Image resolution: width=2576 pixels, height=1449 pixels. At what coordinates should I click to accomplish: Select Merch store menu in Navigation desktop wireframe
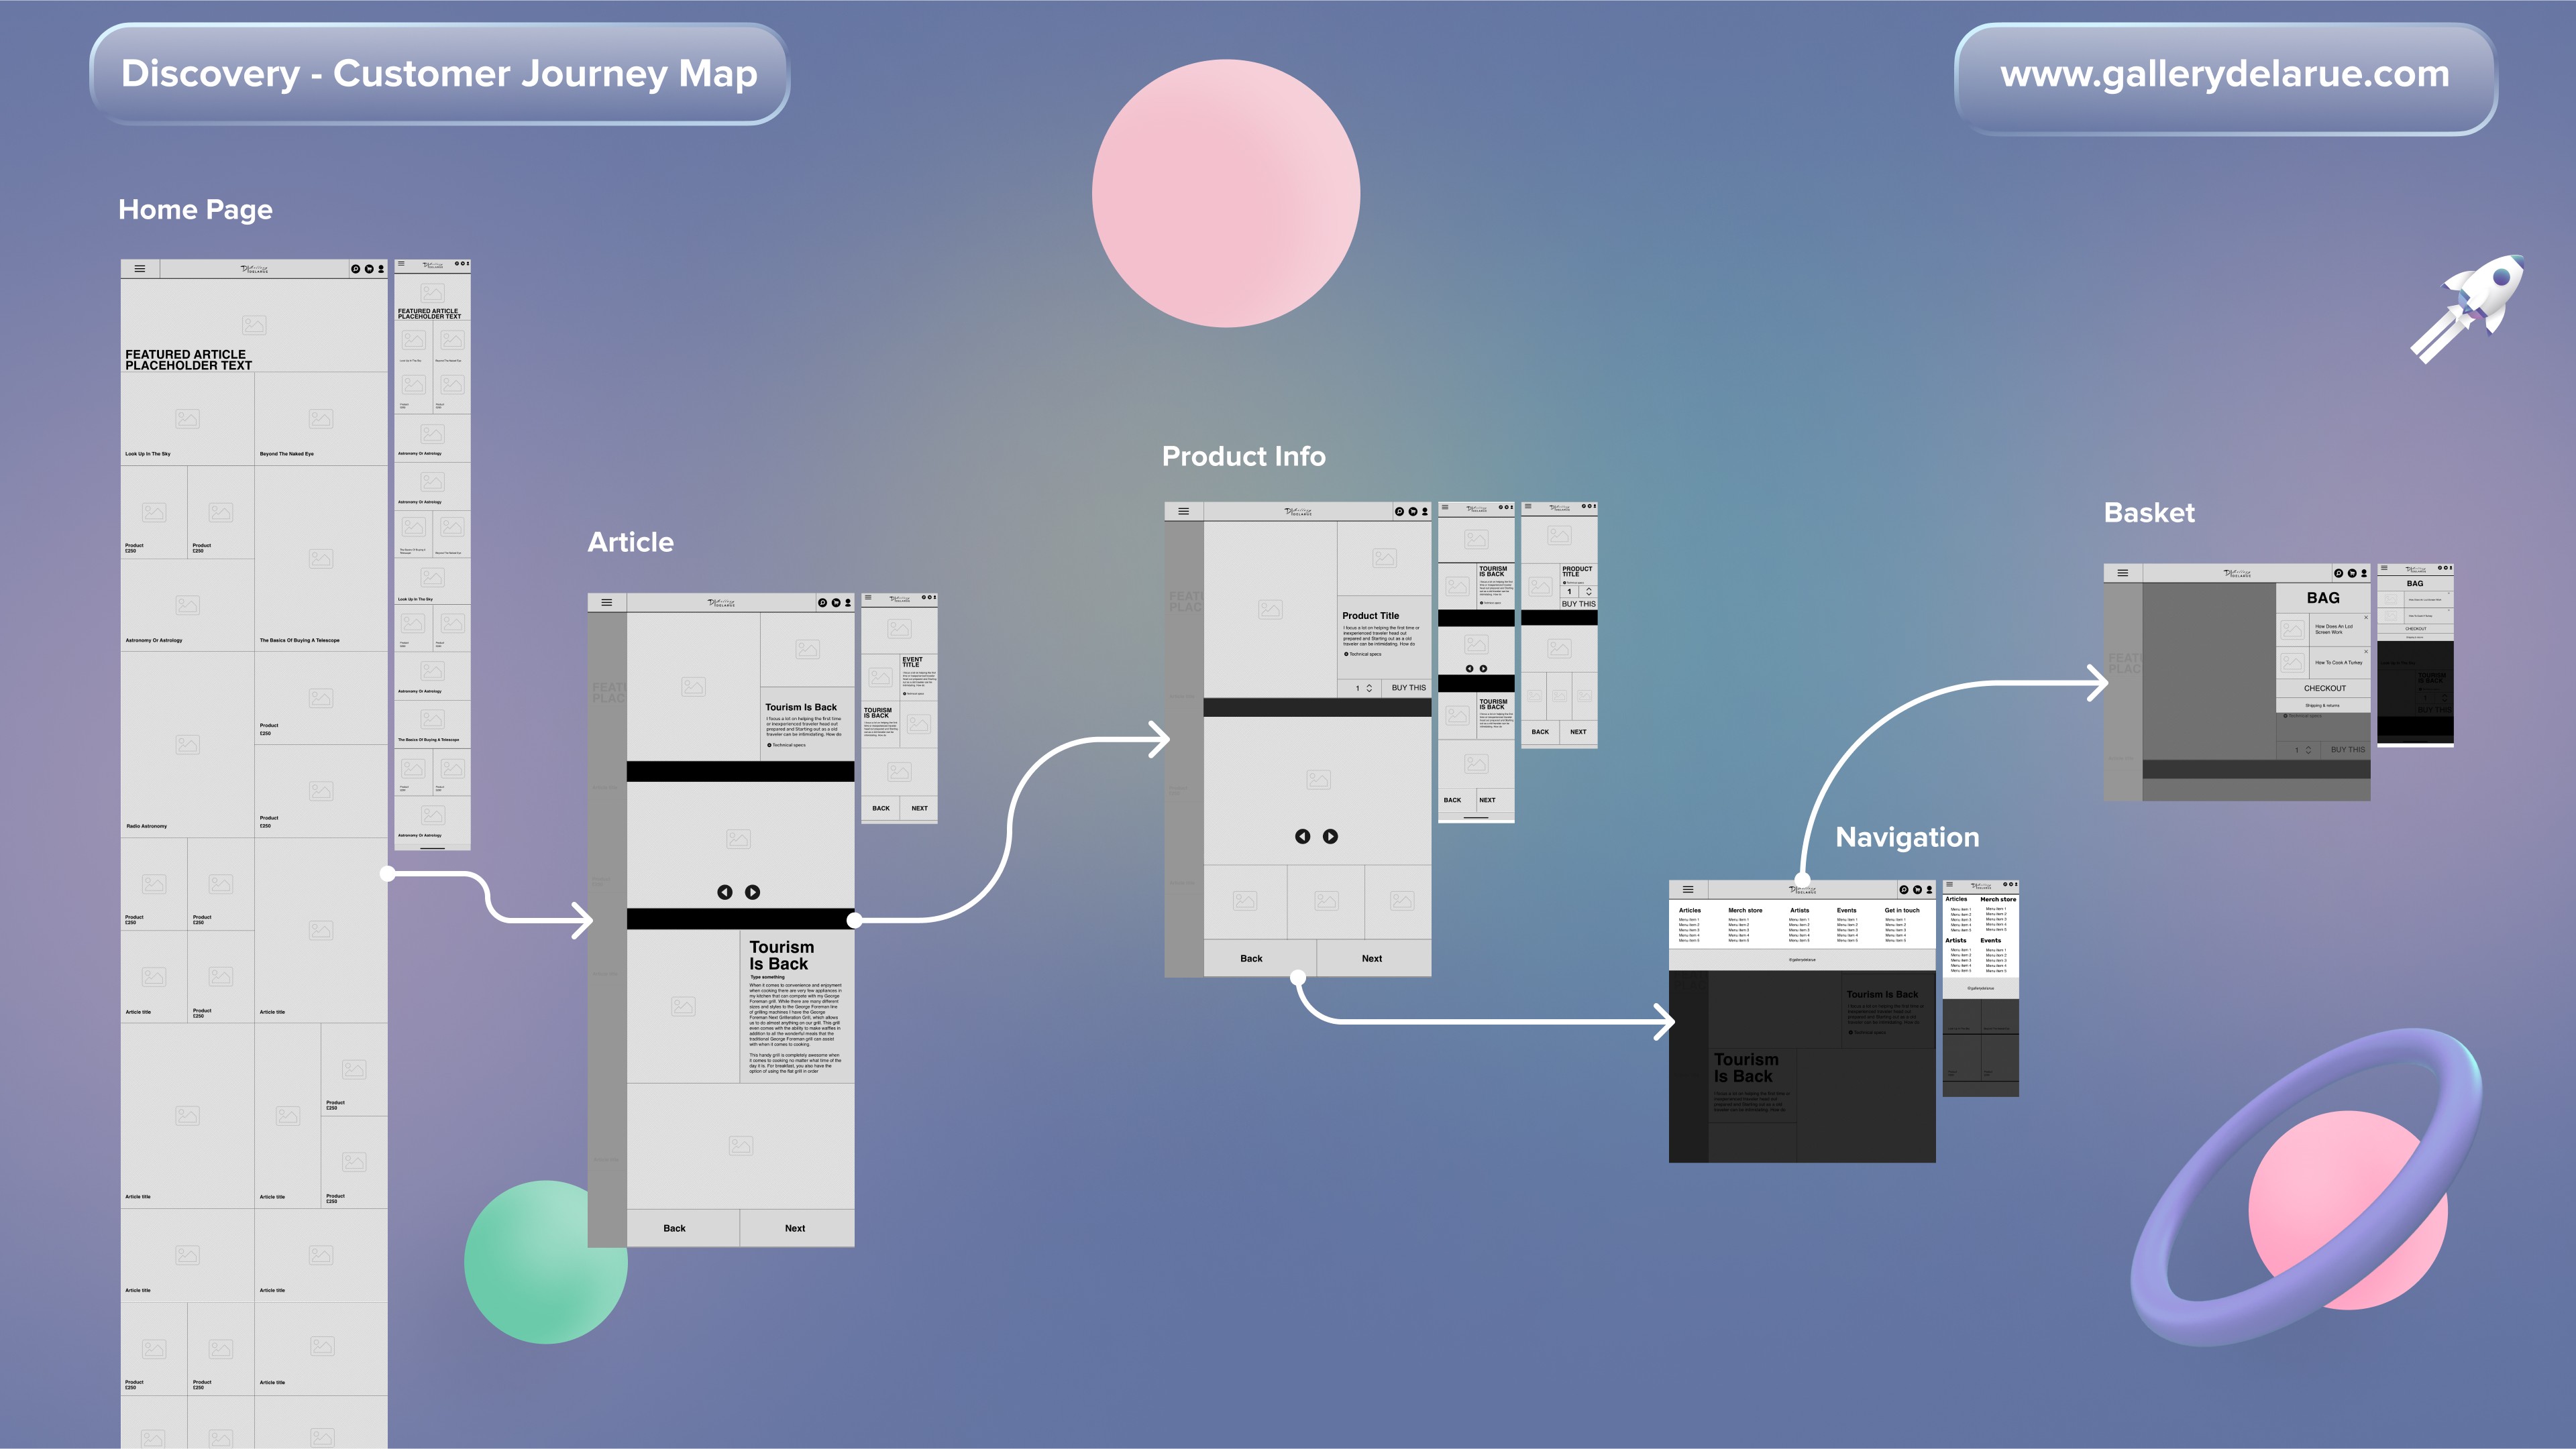coord(1745,911)
